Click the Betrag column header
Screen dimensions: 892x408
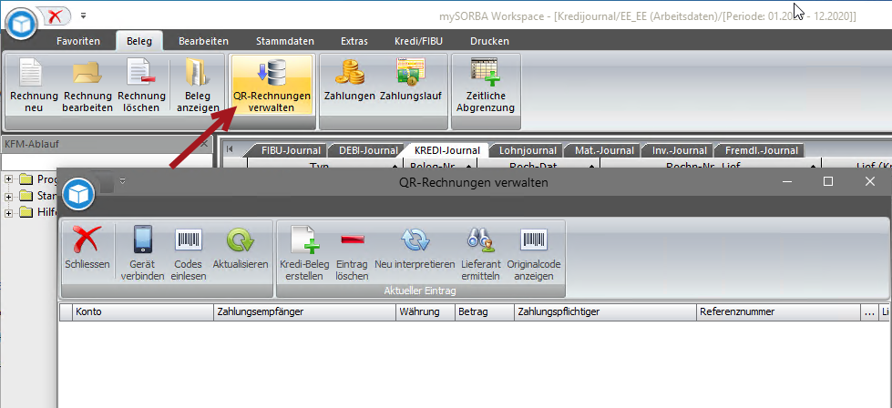485,312
